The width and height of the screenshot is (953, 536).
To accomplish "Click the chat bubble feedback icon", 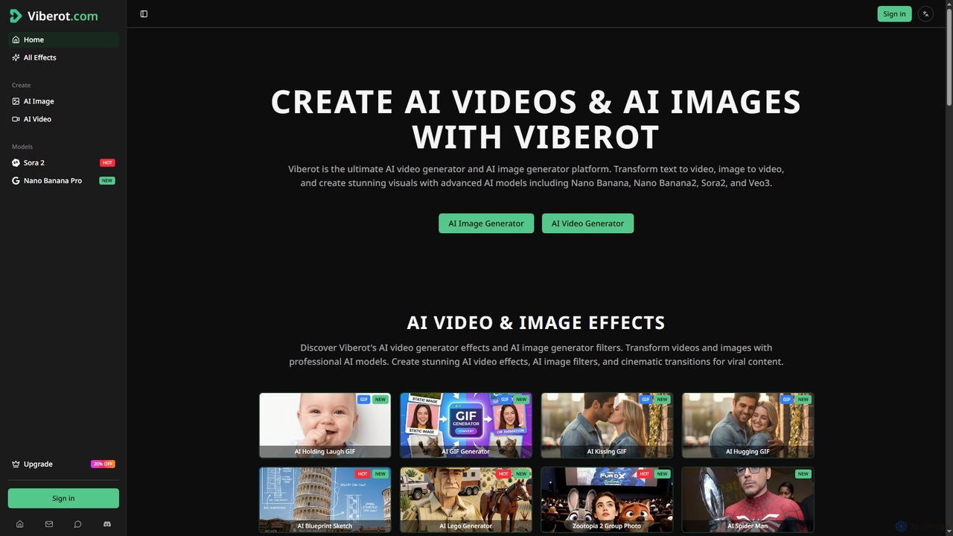I will coord(77,524).
